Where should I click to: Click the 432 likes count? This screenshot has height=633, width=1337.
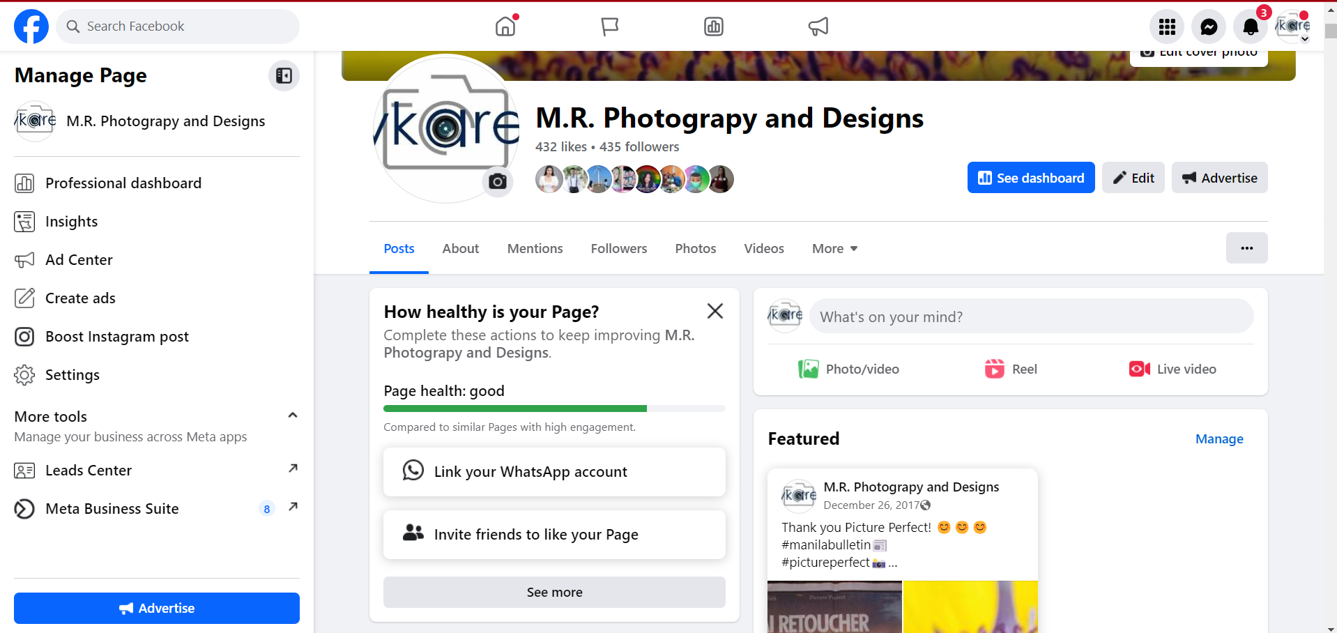coord(561,147)
